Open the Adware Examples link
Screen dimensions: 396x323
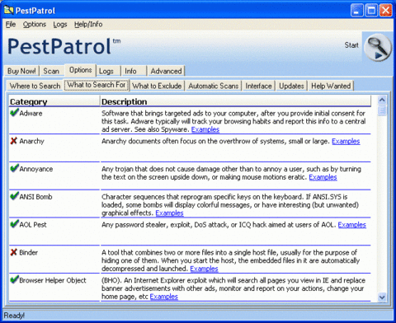(x=205, y=129)
